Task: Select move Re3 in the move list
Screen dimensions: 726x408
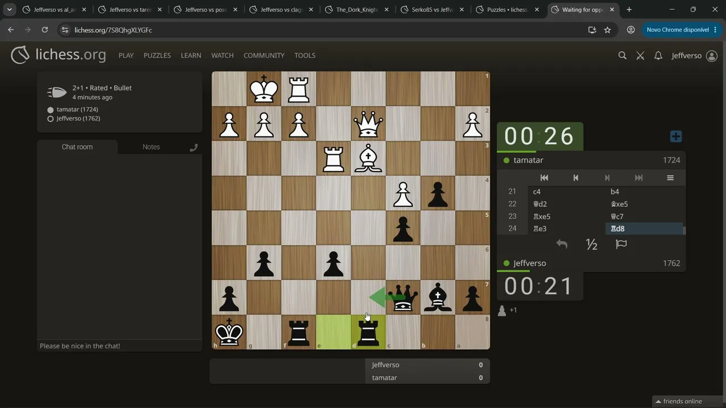Action: [x=567, y=229]
